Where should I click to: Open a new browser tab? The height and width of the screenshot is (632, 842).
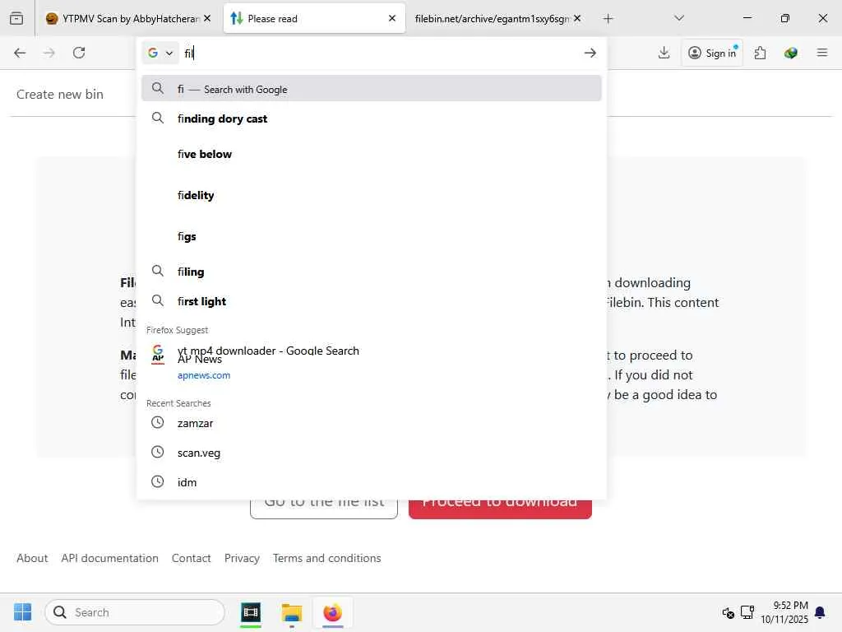click(608, 18)
